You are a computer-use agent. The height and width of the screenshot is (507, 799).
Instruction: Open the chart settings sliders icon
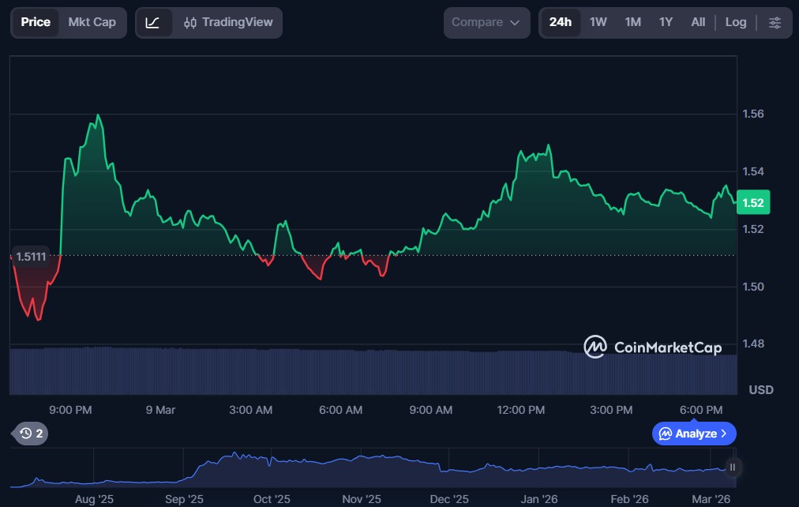pyautogui.click(x=775, y=23)
